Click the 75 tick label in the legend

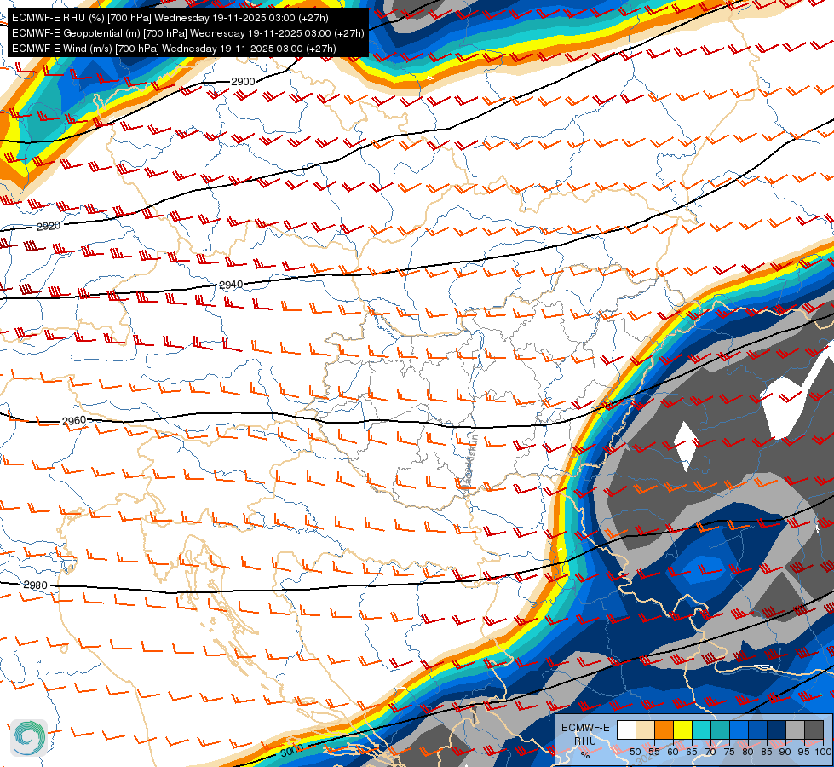click(x=729, y=752)
